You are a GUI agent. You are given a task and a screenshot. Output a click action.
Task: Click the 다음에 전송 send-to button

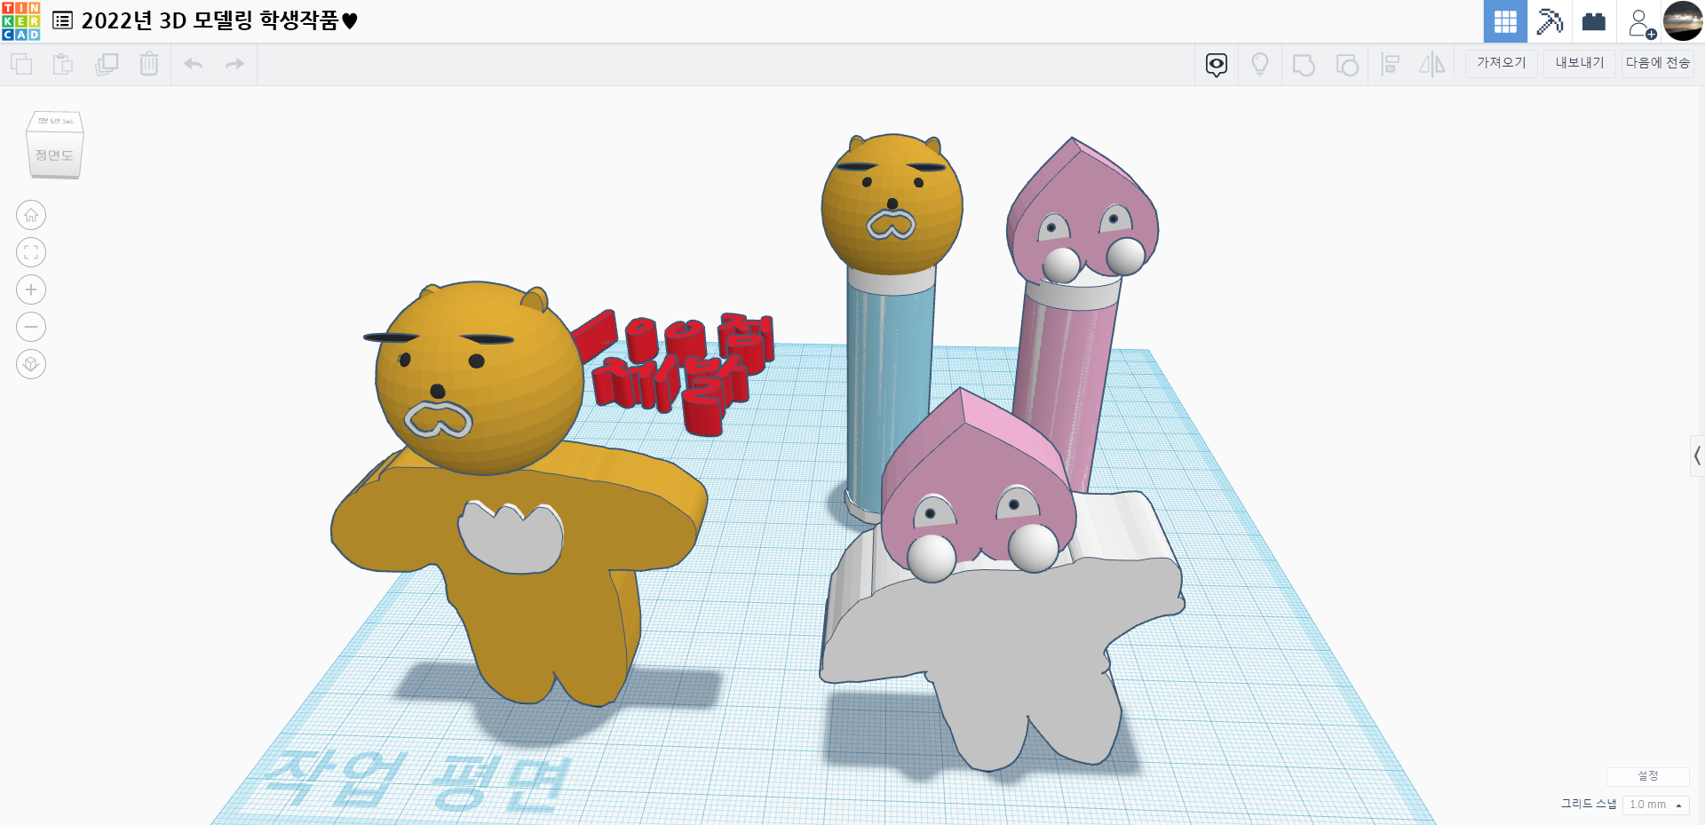click(1658, 63)
